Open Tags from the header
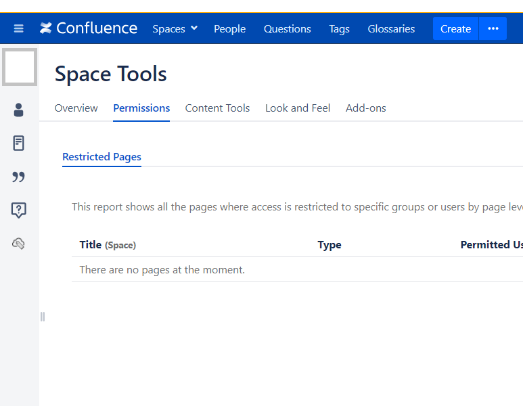Viewport: 523px width, 406px height. (x=339, y=28)
